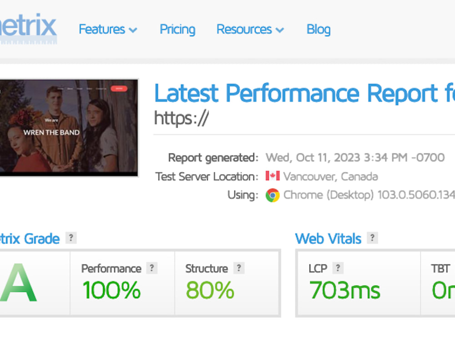Image resolution: width=455 pixels, height=341 pixels.
Task: Click the Chrome browser icon
Action: coord(273,195)
